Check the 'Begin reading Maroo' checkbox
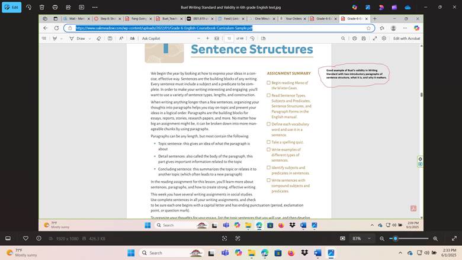 point(268,83)
